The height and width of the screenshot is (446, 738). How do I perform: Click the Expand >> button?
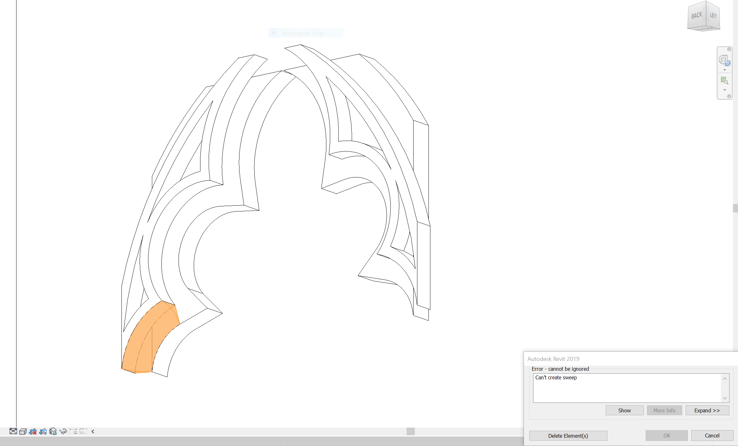click(707, 410)
